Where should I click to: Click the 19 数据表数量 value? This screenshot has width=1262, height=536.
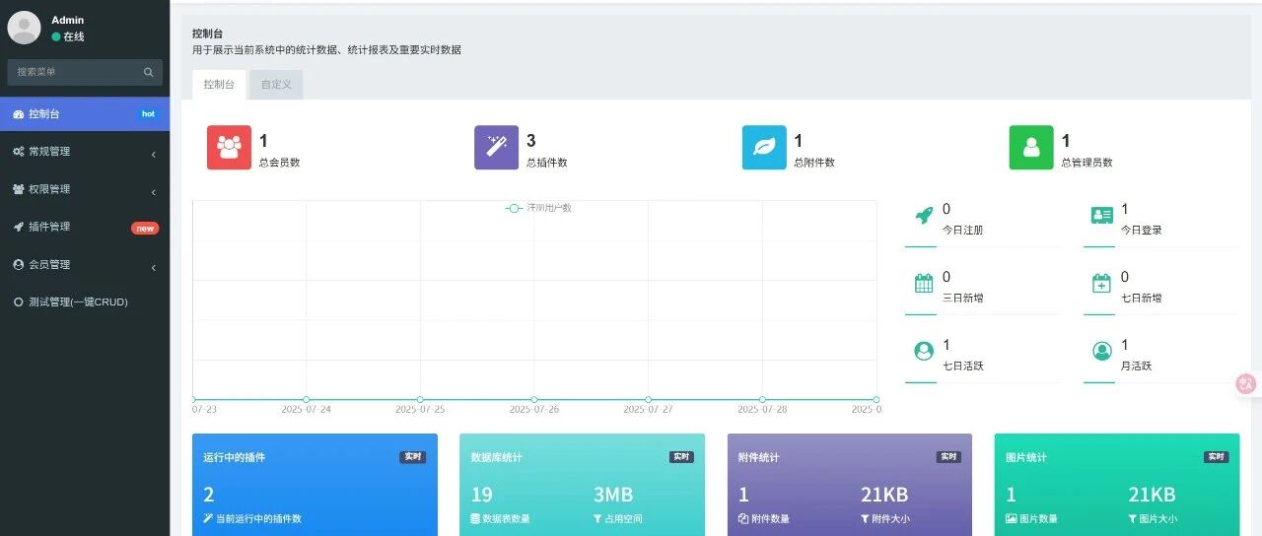click(481, 495)
